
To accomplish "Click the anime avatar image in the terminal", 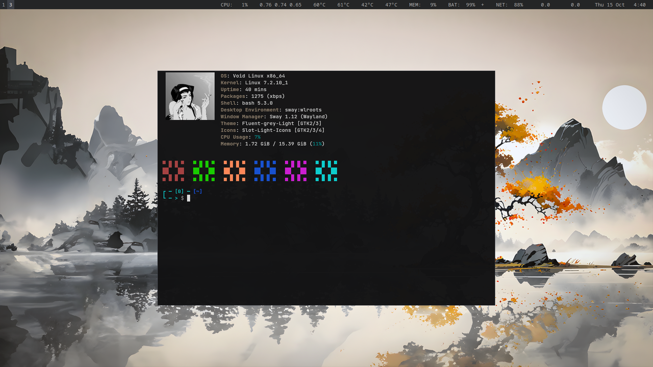I will point(190,96).
